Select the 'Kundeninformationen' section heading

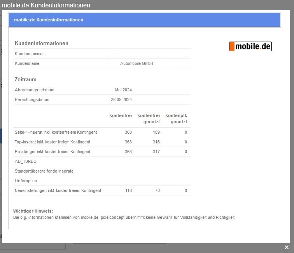(x=42, y=43)
